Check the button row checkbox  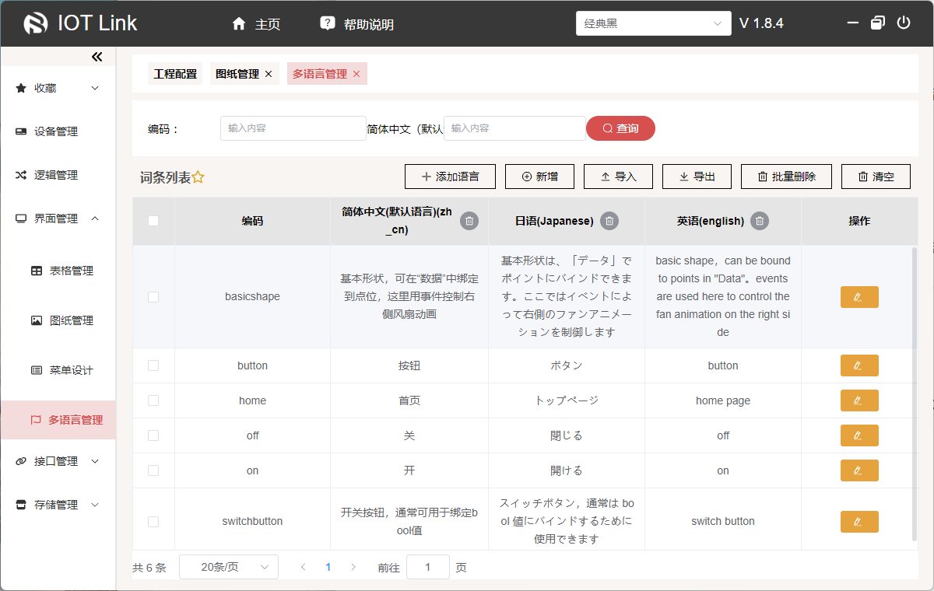point(153,365)
